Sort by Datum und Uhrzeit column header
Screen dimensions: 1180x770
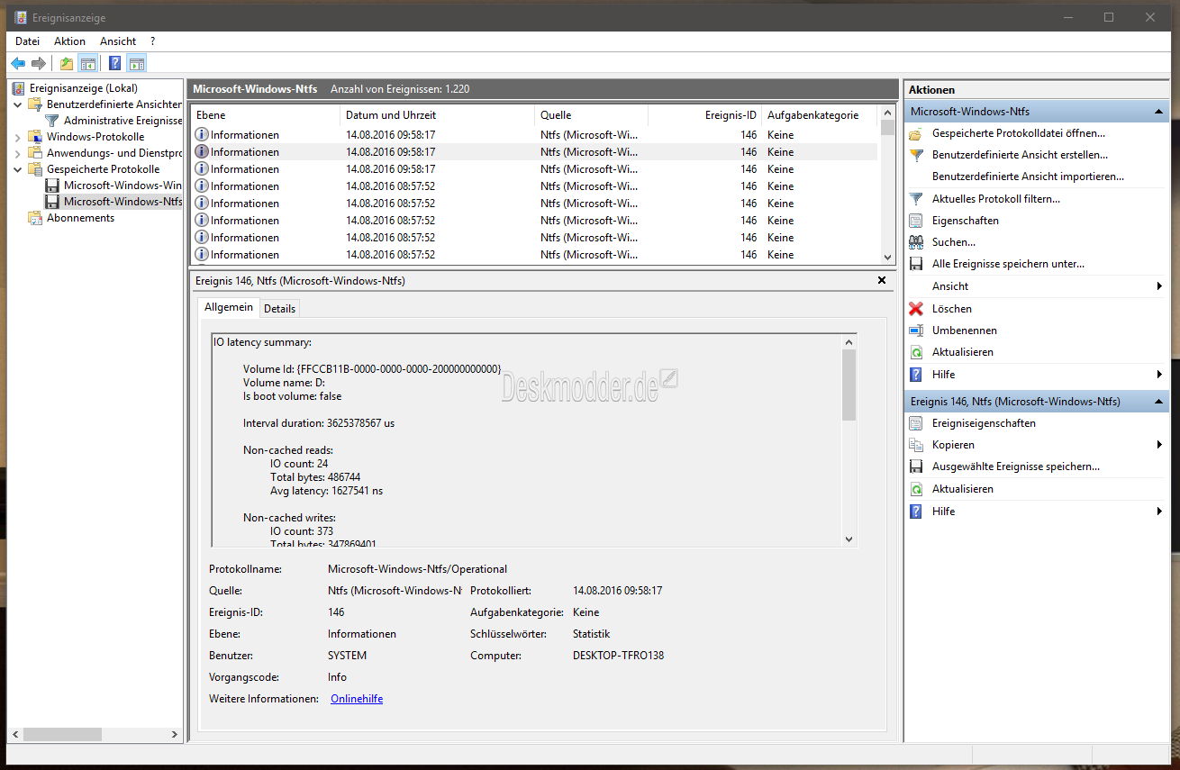(391, 115)
